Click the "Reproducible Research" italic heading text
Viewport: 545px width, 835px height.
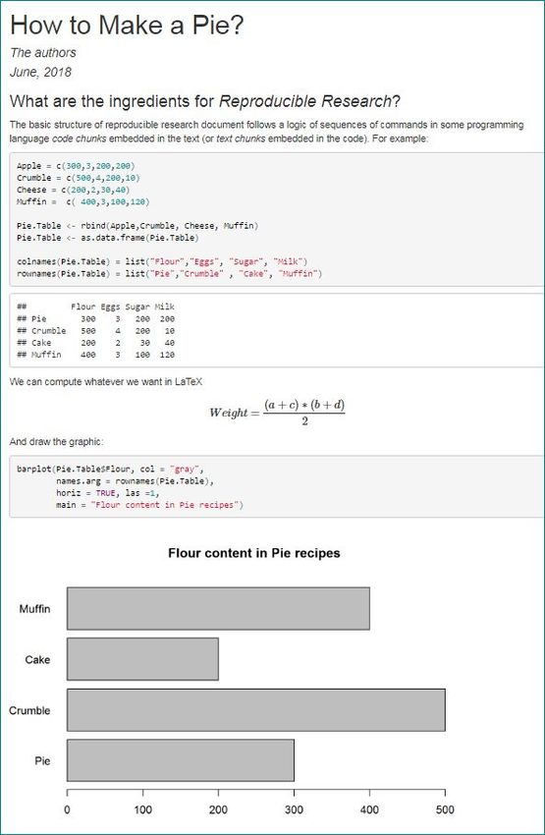point(305,101)
